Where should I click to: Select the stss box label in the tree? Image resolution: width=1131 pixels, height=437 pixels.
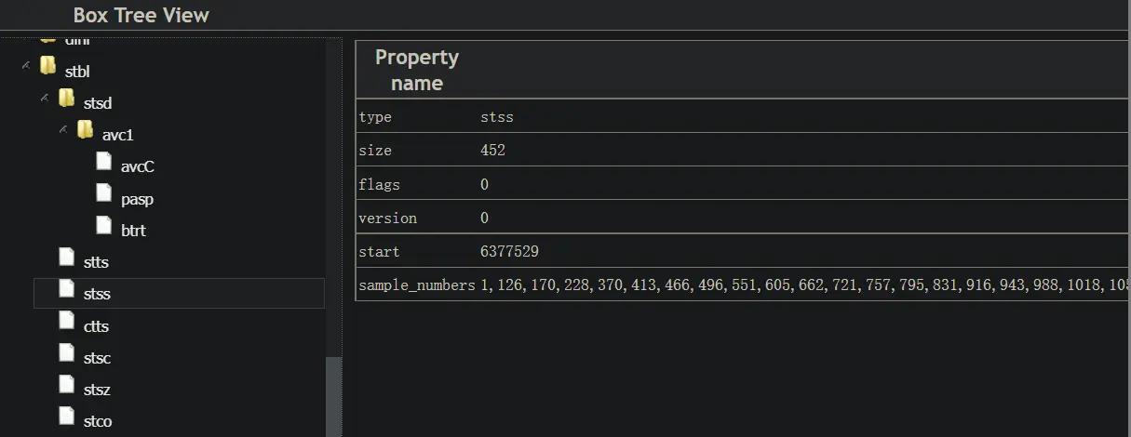pos(97,295)
